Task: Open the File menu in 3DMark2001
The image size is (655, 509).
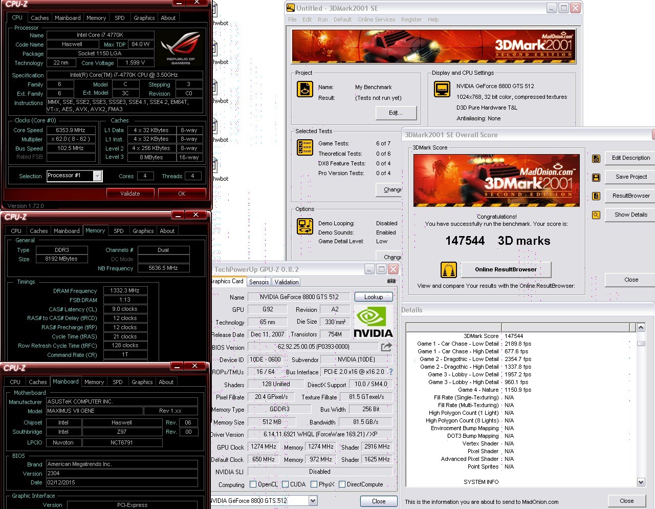Action: tap(292, 19)
